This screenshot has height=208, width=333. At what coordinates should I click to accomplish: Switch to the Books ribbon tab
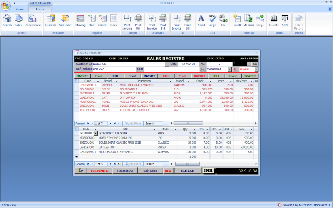click(40, 9)
